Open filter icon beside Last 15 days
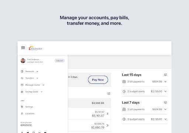The image size is (189, 133). tap(165, 75)
